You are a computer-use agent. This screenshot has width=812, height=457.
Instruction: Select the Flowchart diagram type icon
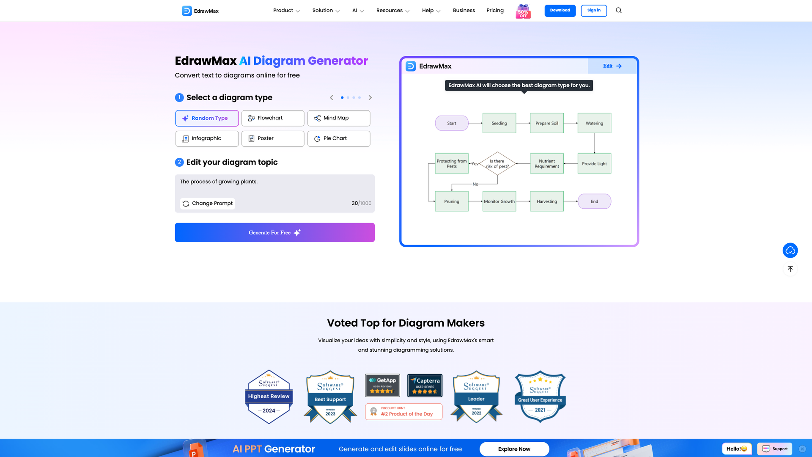(251, 118)
